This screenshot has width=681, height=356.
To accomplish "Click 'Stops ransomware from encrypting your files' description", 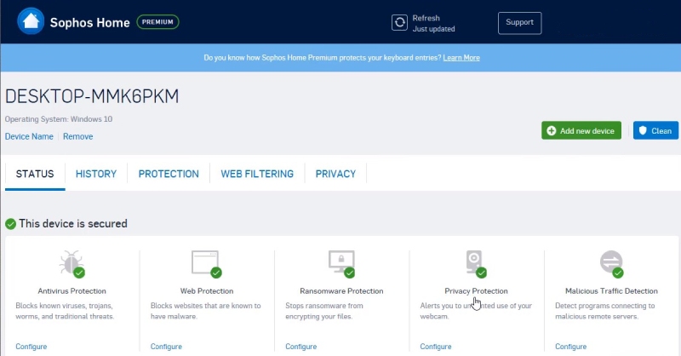I will point(324,311).
